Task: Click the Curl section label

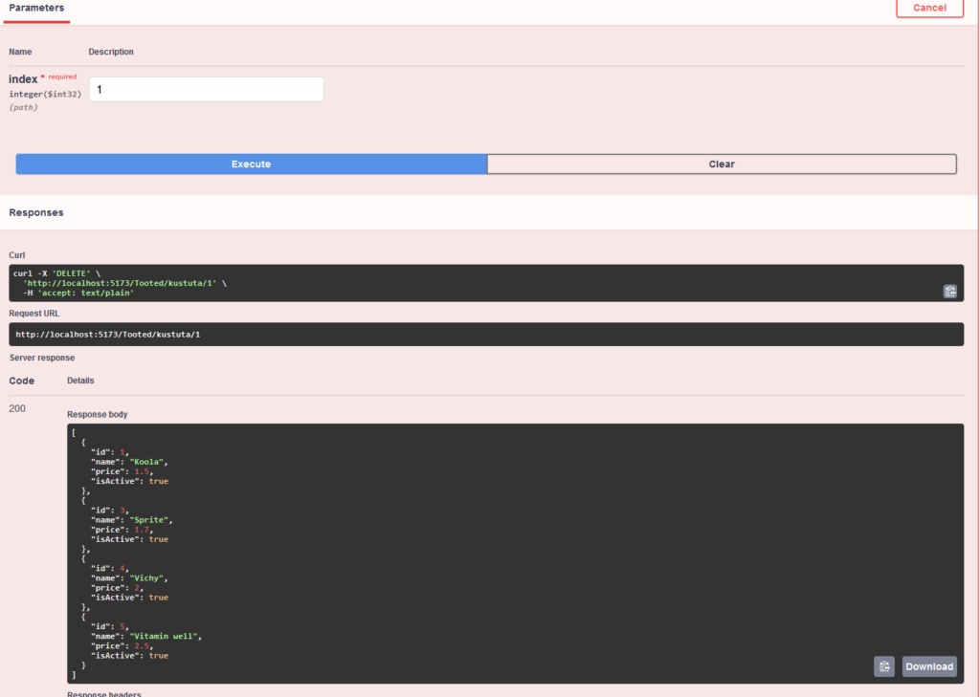Action: tap(17, 255)
